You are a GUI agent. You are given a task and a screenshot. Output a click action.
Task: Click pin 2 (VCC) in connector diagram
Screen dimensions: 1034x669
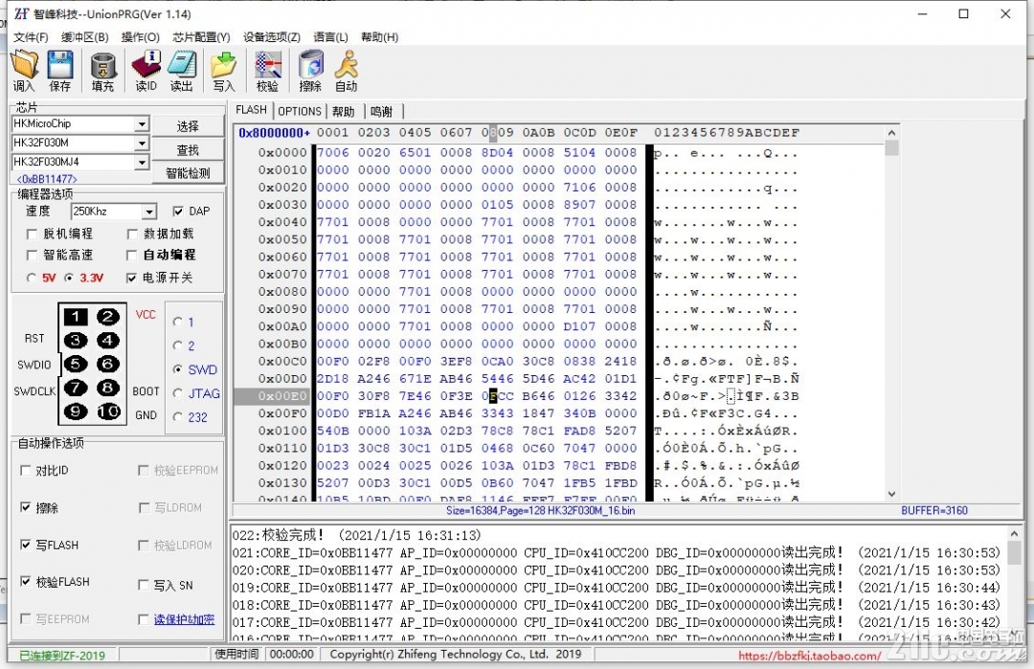click(108, 317)
